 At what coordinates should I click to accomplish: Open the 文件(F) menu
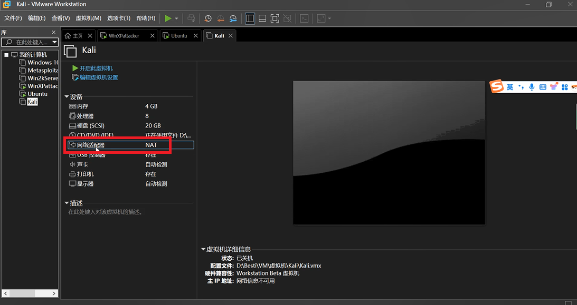tap(13, 18)
